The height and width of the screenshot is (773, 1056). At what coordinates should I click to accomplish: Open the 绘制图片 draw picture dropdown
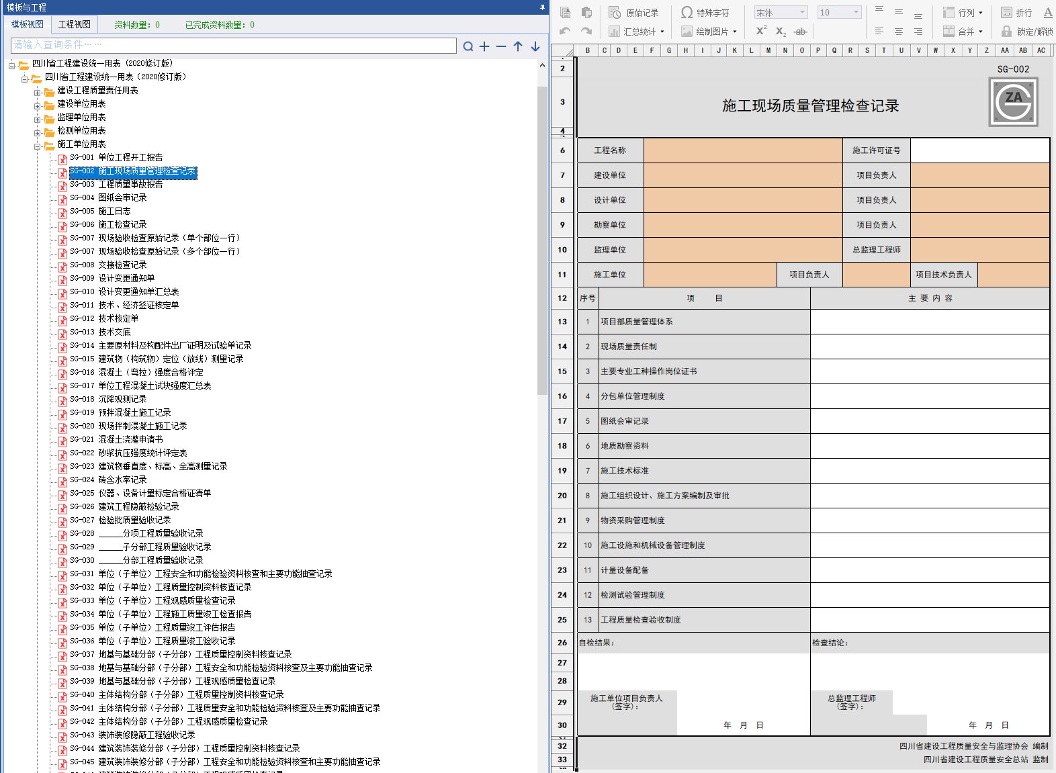pyautogui.click(x=709, y=32)
